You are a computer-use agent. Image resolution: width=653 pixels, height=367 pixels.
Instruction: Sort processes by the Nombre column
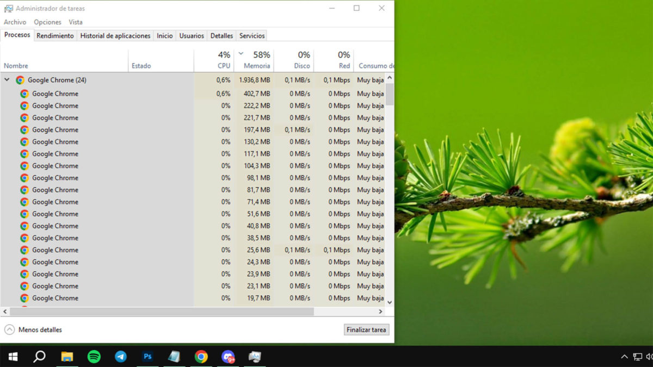pos(64,60)
